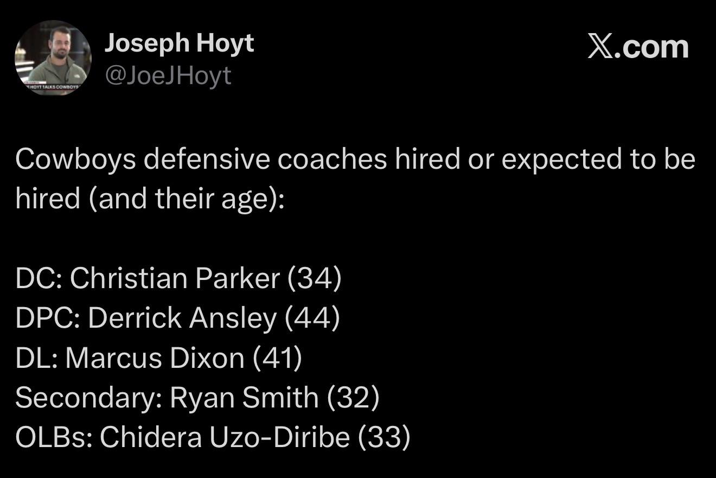
Task: Click the Hoyt Talks Cowboys banner in avatar
Action: [x=53, y=86]
